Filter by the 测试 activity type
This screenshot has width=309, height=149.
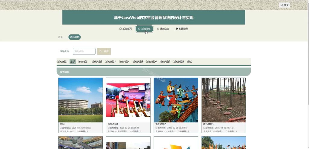point(189,62)
